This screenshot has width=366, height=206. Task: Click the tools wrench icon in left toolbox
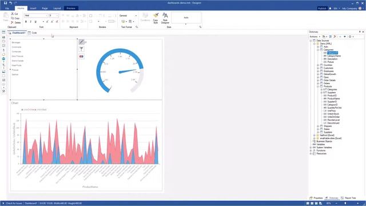(x=3, y=92)
